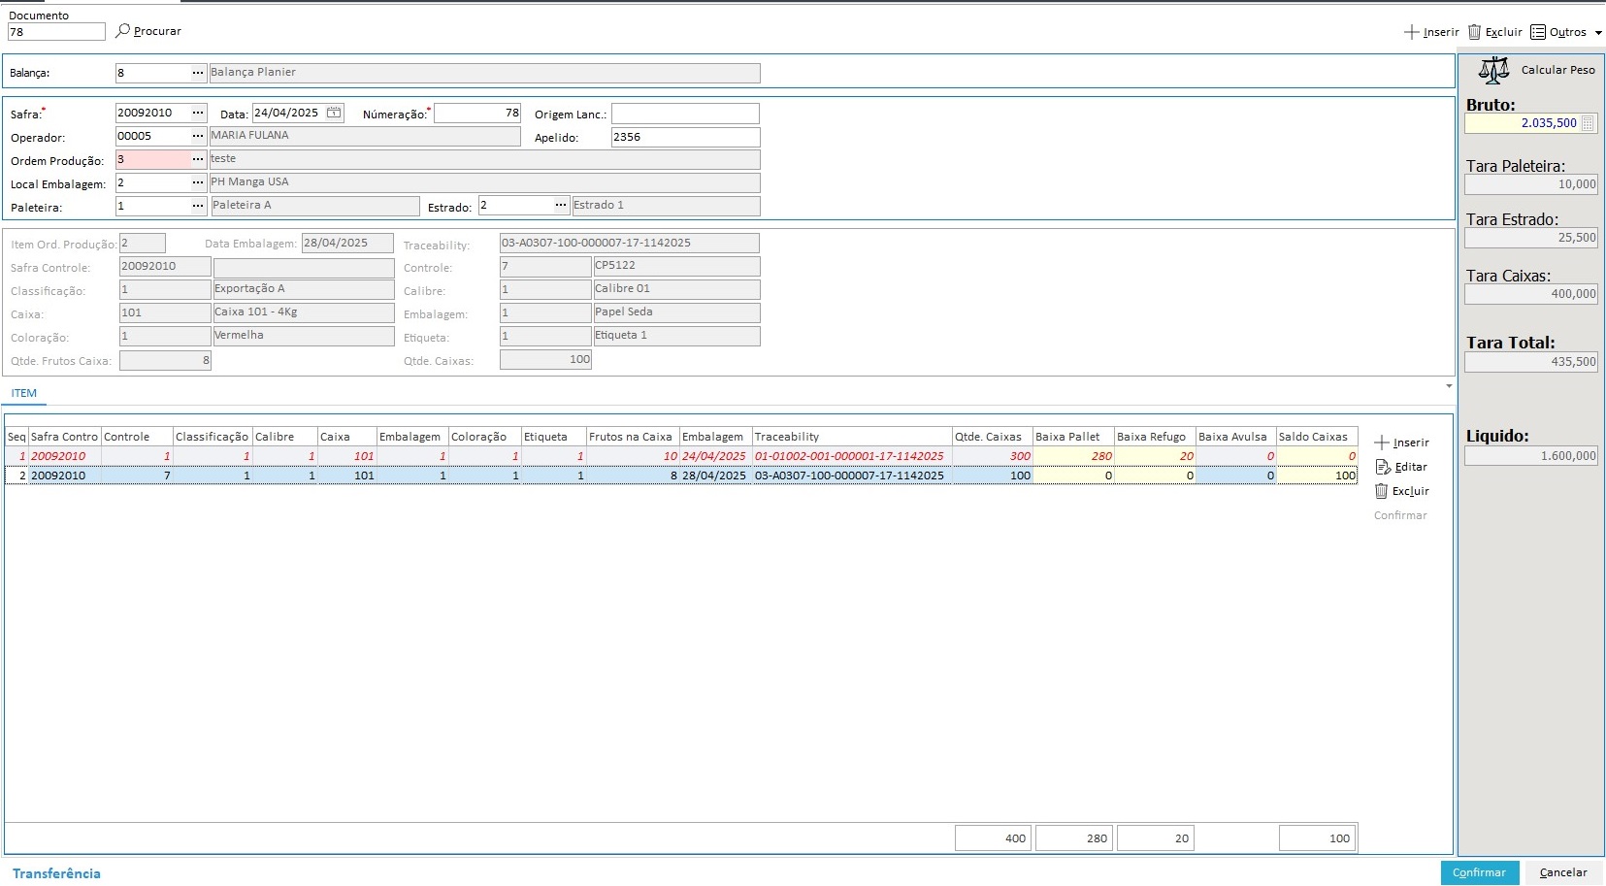Click the item grid Editar pencil icon
This screenshot has height=886, width=1606.
[1383, 467]
